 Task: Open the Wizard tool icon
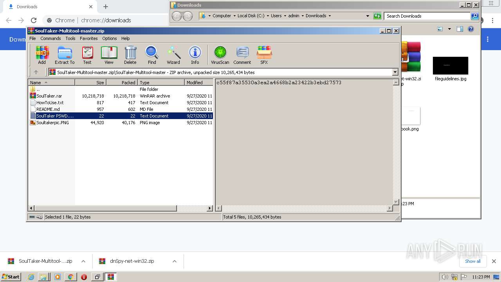(173, 55)
